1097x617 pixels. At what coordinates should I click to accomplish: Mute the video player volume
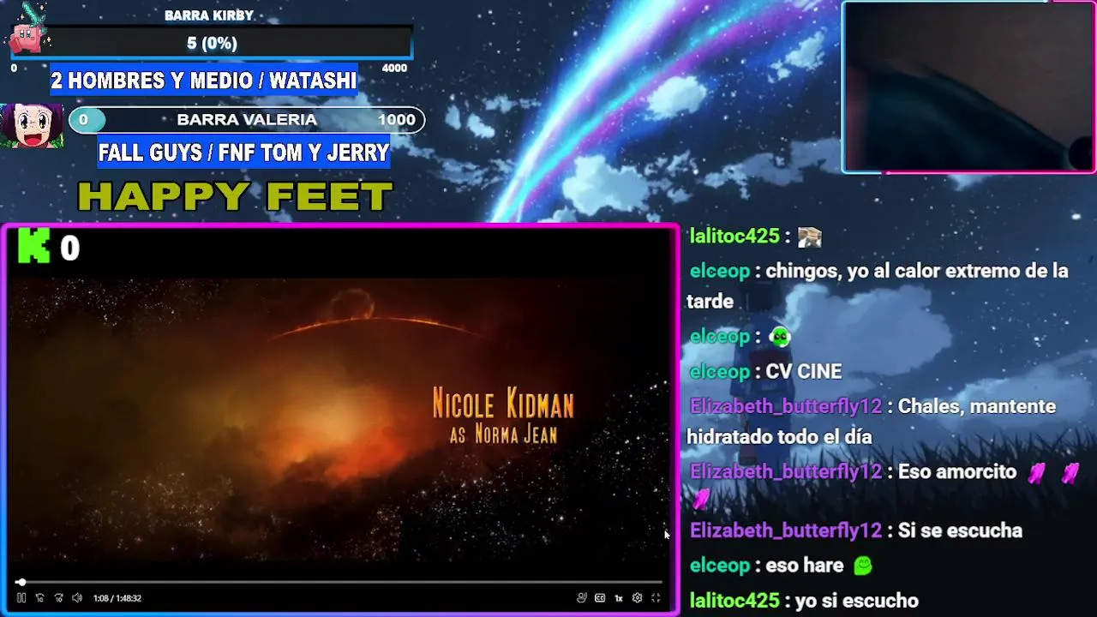pos(77,598)
